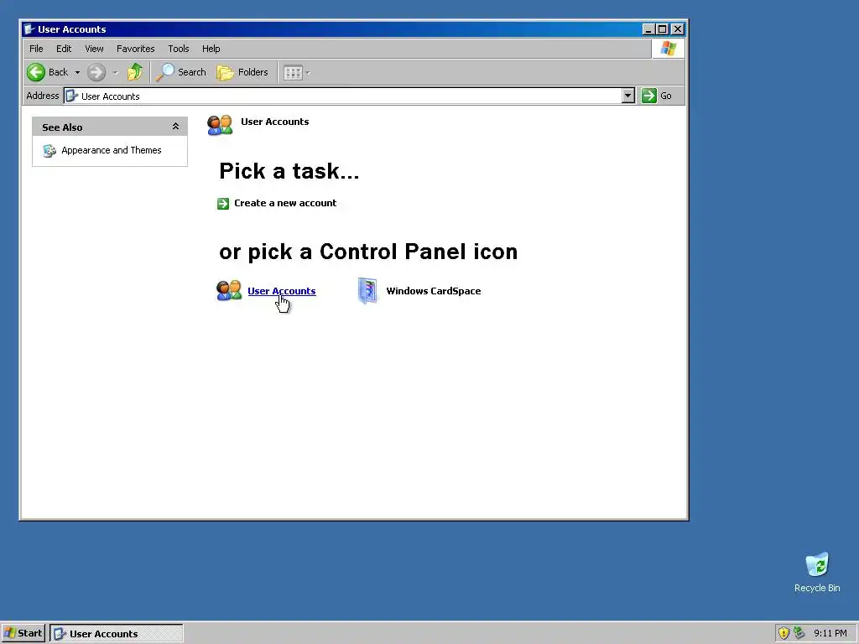Click the Views grid icon

[x=293, y=72]
